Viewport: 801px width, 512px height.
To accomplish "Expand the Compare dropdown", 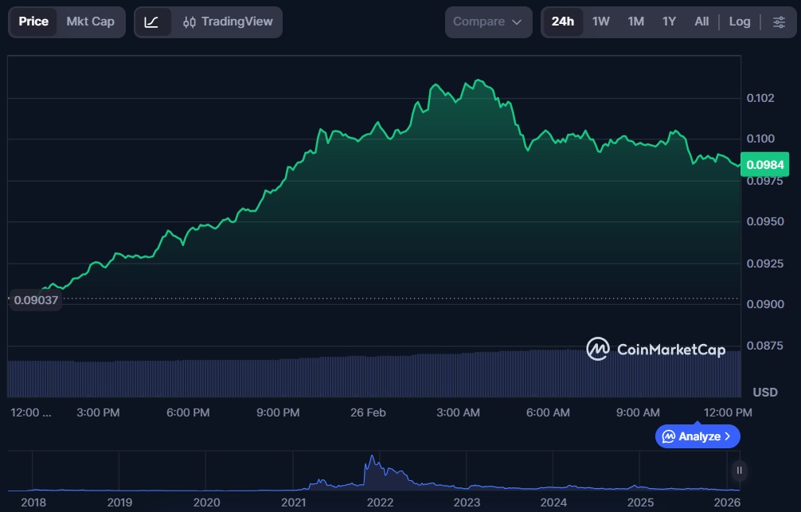I will click(x=488, y=22).
